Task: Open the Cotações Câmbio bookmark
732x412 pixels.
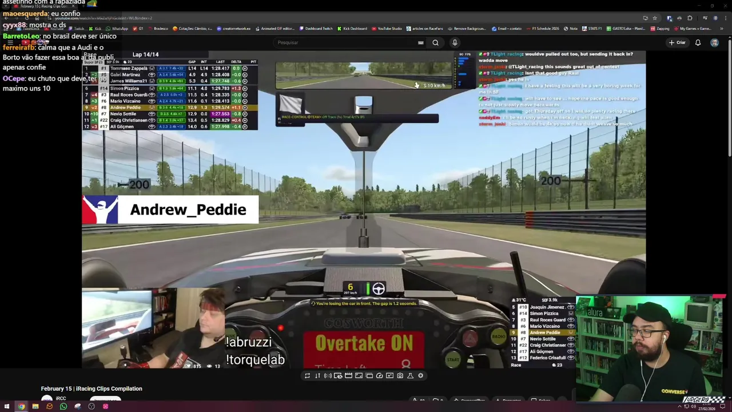Action: tap(192, 29)
